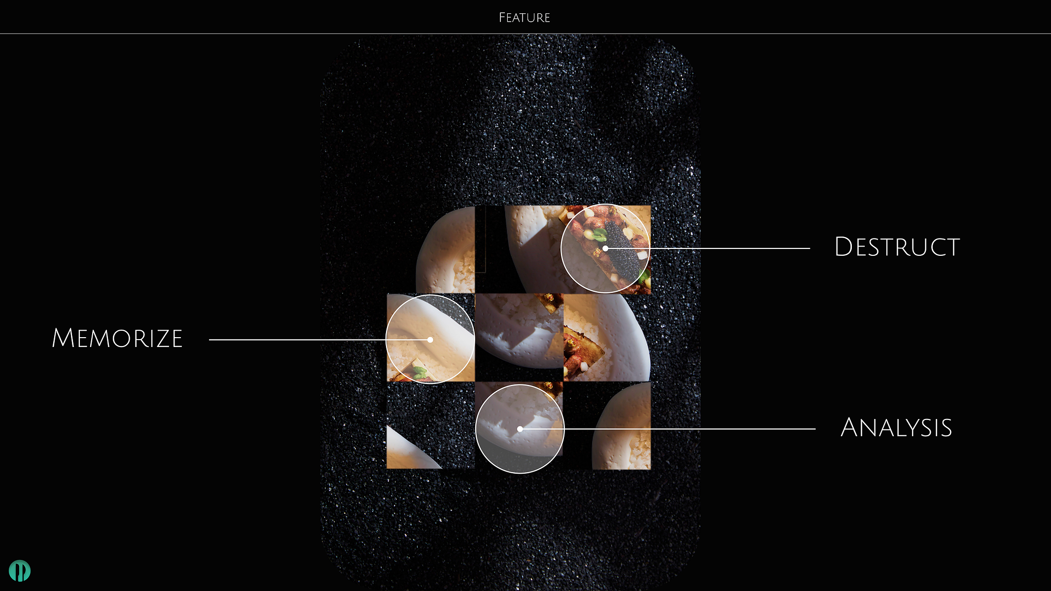Click the Destruct label

pyautogui.click(x=897, y=247)
